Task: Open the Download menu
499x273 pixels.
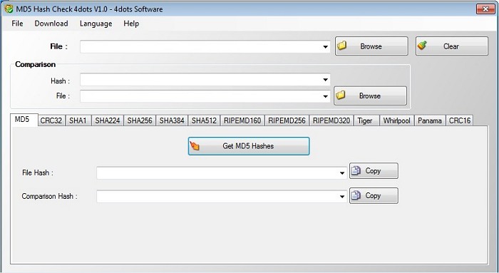Action: click(51, 24)
